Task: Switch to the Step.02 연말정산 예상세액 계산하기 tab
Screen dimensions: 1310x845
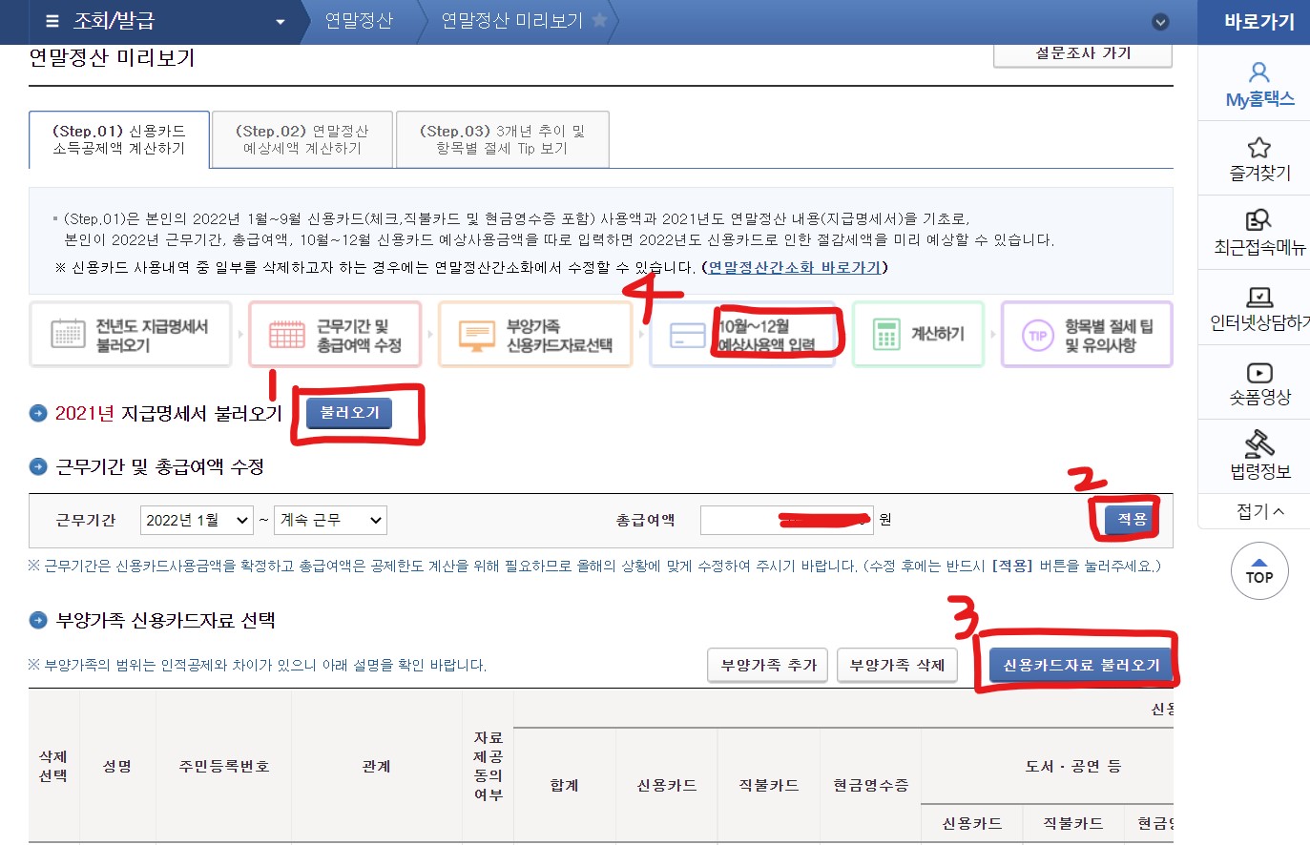Action: click(x=302, y=140)
